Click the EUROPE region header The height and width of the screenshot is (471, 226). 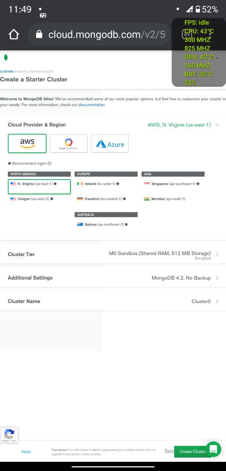point(106,174)
